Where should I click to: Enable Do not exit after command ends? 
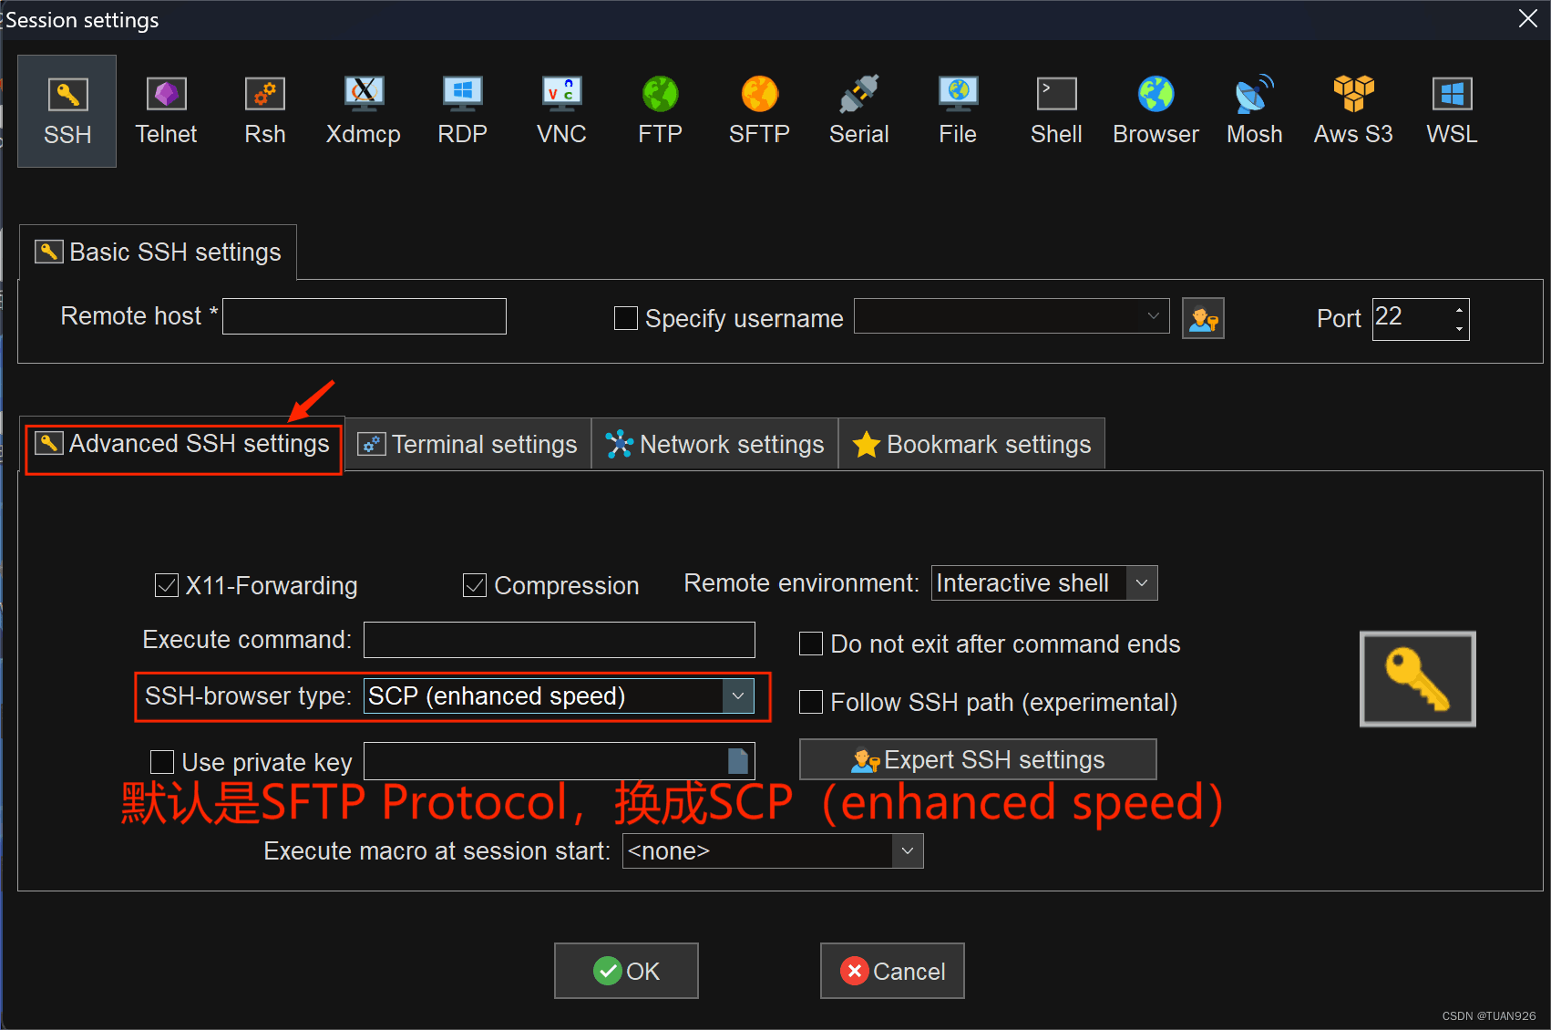[811, 644]
